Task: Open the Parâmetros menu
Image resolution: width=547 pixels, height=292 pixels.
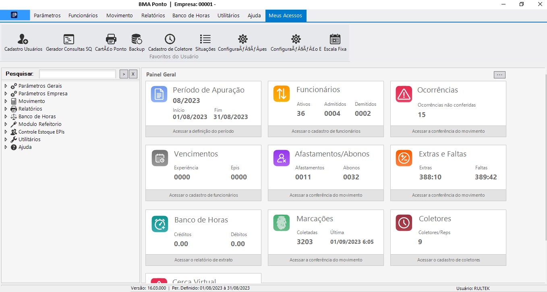Action: click(47, 15)
